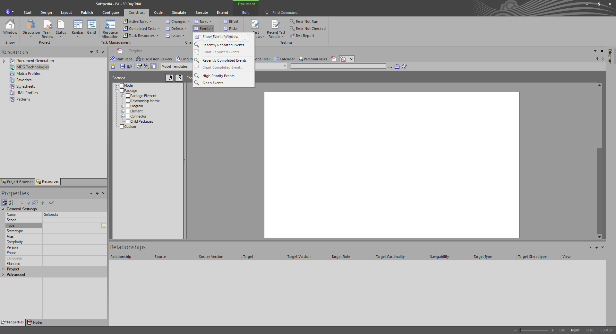The width and height of the screenshot is (616, 334).
Task: Open the Test Report tool
Action: click(x=302, y=36)
